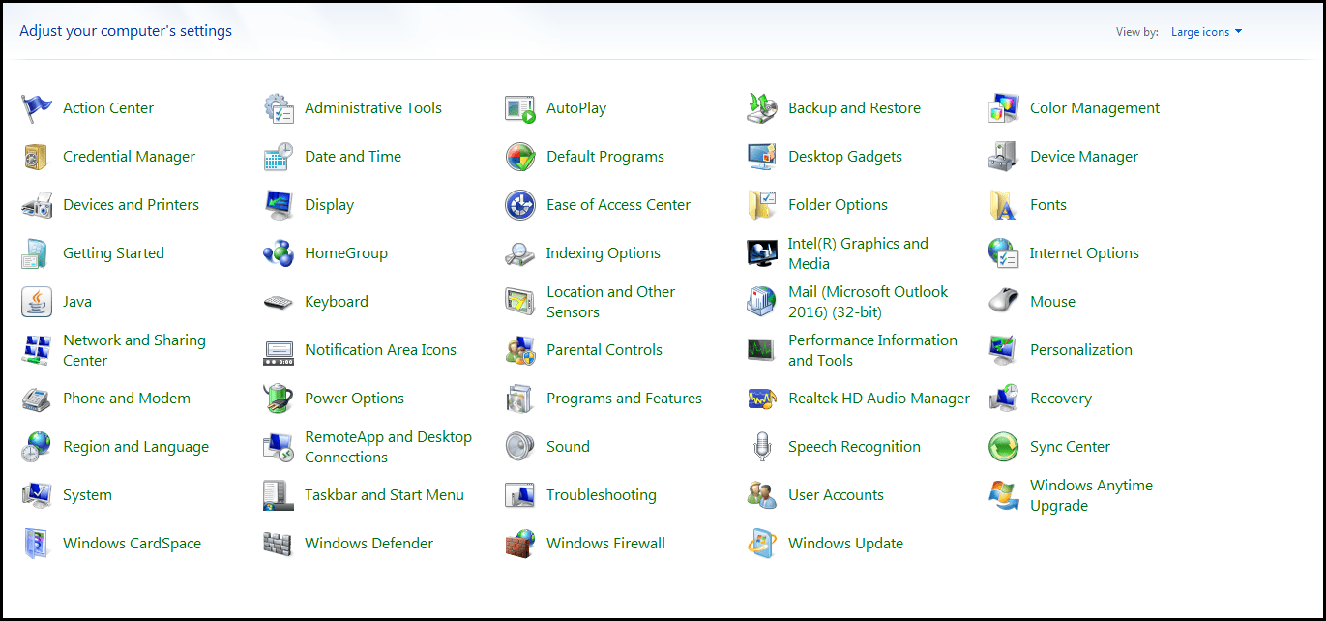The image size is (1326, 621).
Task: Open the Recovery icon
Action: pyautogui.click(x=1004, y=399)
